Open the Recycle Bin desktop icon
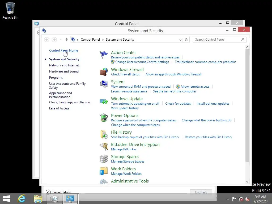The width and height of the screenshot is (272, 204). point(10,11)
